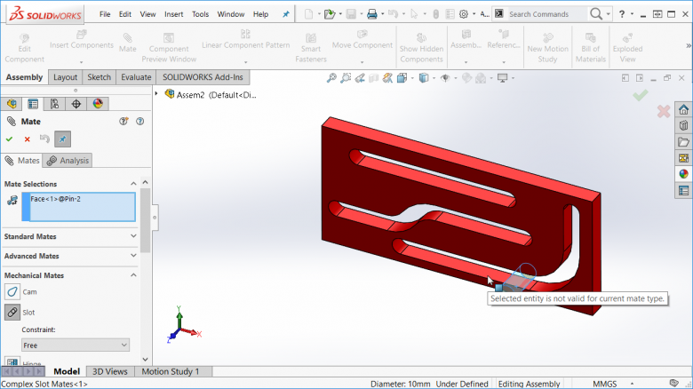693x389 pixels.
Task: Open the Tools menu
Action: click(x=200, y=14)
